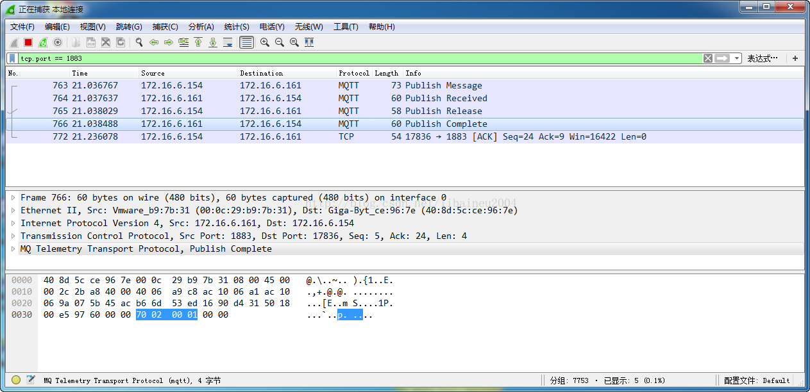Stop the running capture with red square
Screen dimensions: 810x392
click(x=28, y=42)
